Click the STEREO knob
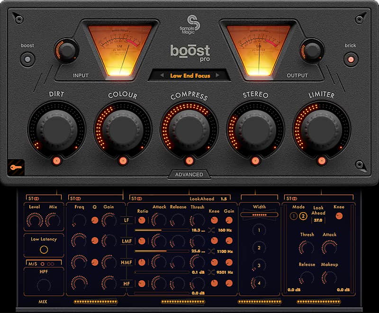The image size is (379, 313). pyautogui.click(x=255, y=130)
